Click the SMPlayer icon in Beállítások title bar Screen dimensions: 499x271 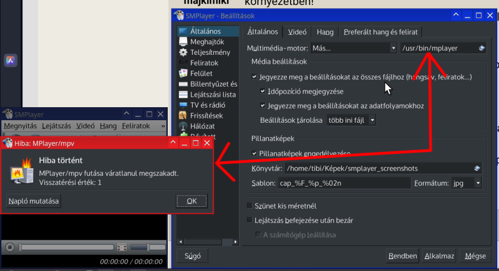coord(179,15)
